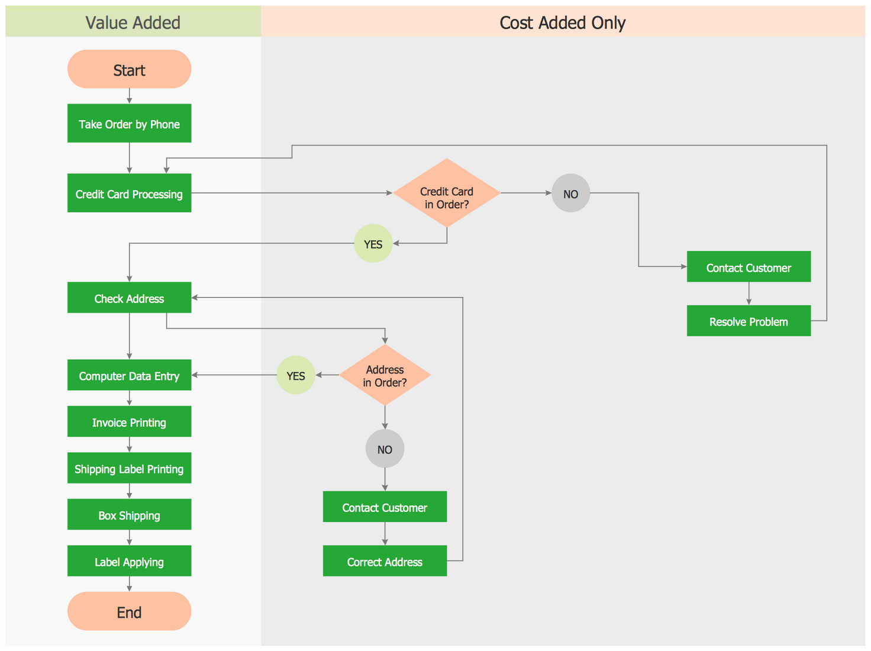Select the Label Applying step
The width and height of the screenshot is (871, 651).
coord(129,561)
